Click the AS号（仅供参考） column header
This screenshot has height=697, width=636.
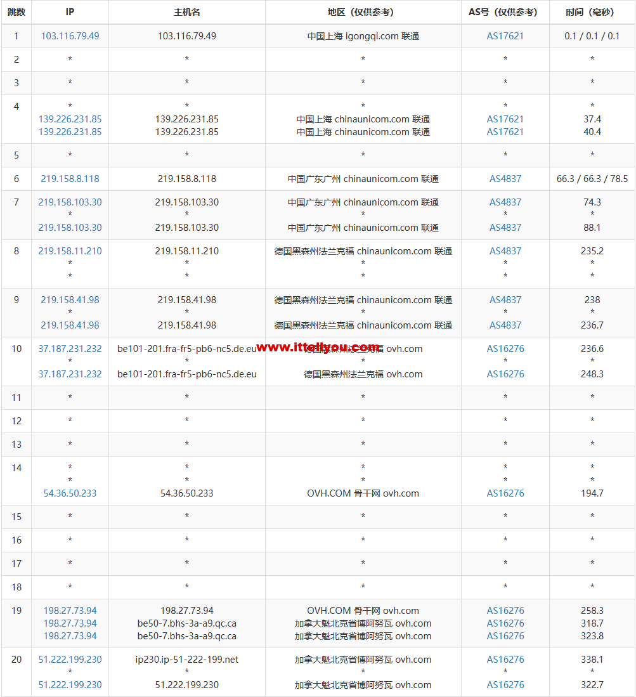[505, 12]
